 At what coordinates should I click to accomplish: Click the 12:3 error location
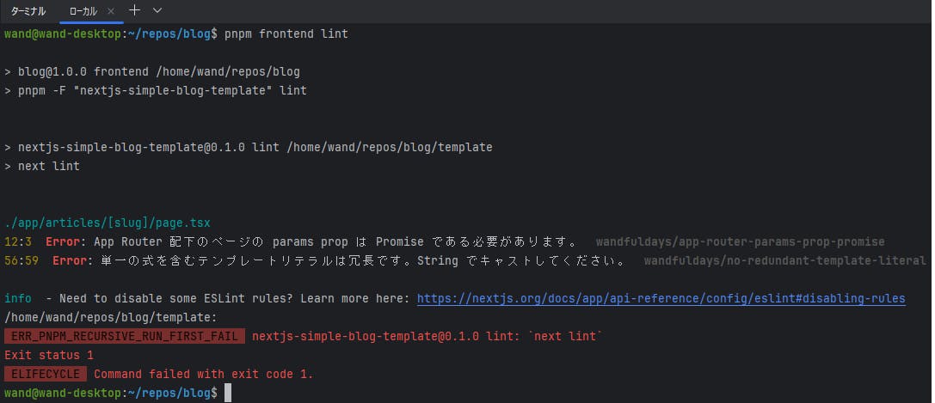[x=18, y=241]
